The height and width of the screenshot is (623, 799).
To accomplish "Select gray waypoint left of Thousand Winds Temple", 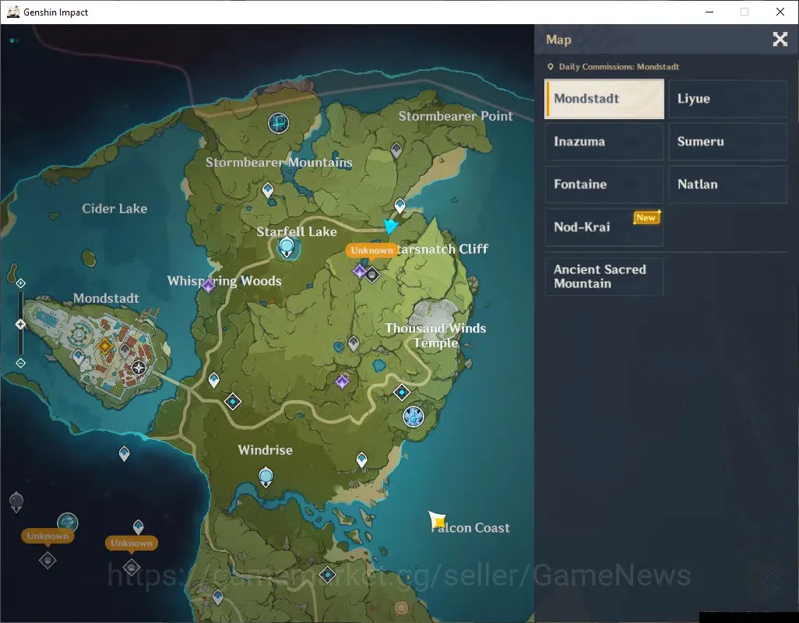I will pyautogui.click(x=354, y=344).
